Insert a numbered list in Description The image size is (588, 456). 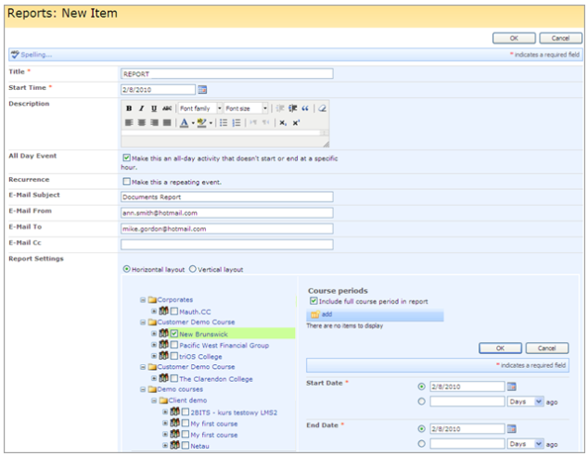coord(236,122)
